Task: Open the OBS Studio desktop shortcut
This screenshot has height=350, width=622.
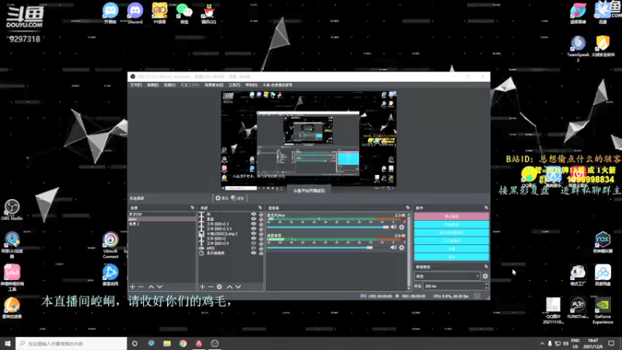Action: point(12,209)
